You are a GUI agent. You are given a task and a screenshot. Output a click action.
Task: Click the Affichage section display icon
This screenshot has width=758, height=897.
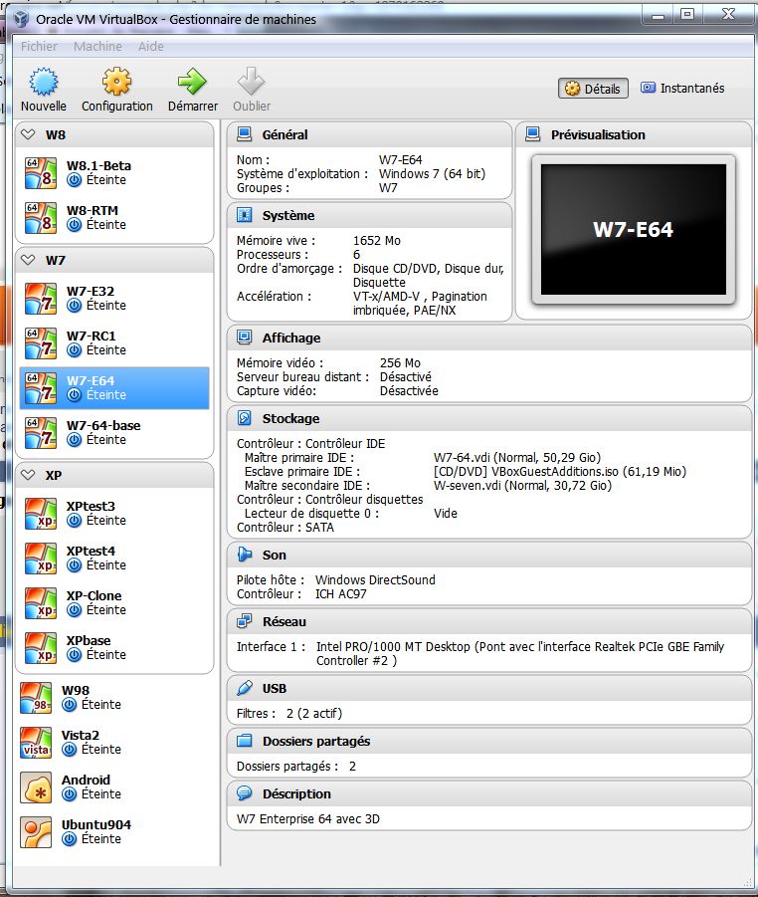pos(244,337)
